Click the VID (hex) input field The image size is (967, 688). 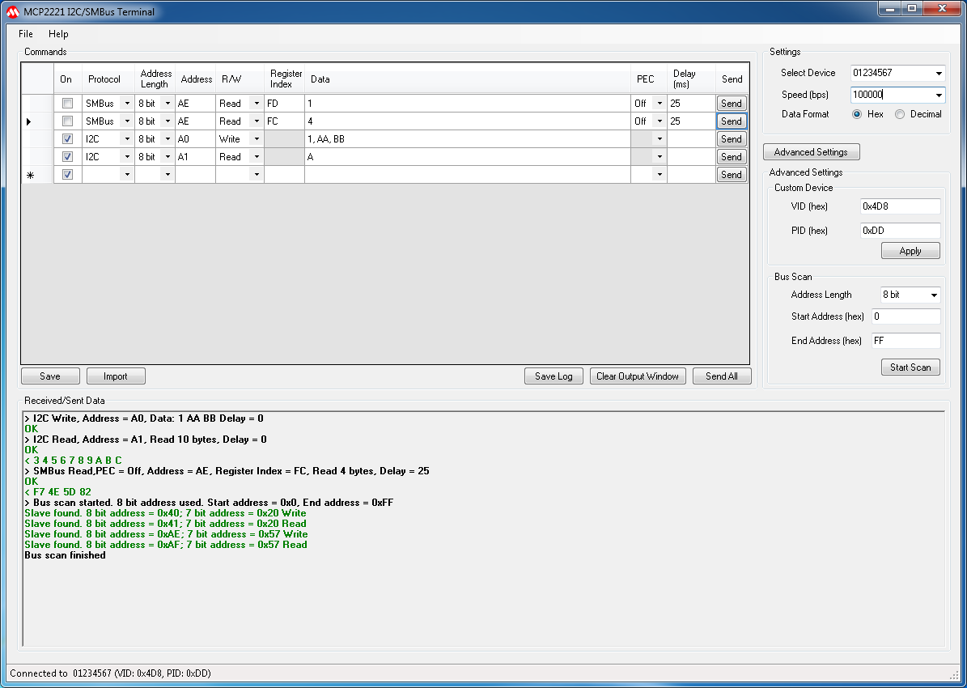point(900,206)
